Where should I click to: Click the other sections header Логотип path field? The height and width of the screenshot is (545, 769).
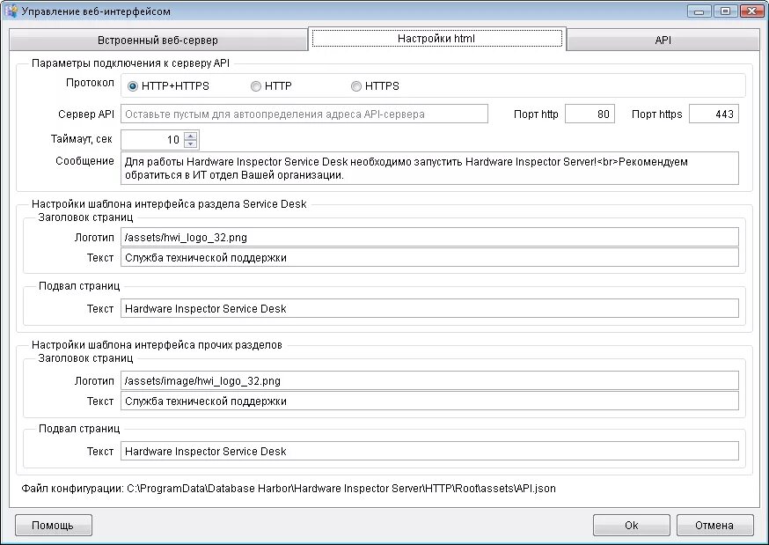tap(429, 380)
